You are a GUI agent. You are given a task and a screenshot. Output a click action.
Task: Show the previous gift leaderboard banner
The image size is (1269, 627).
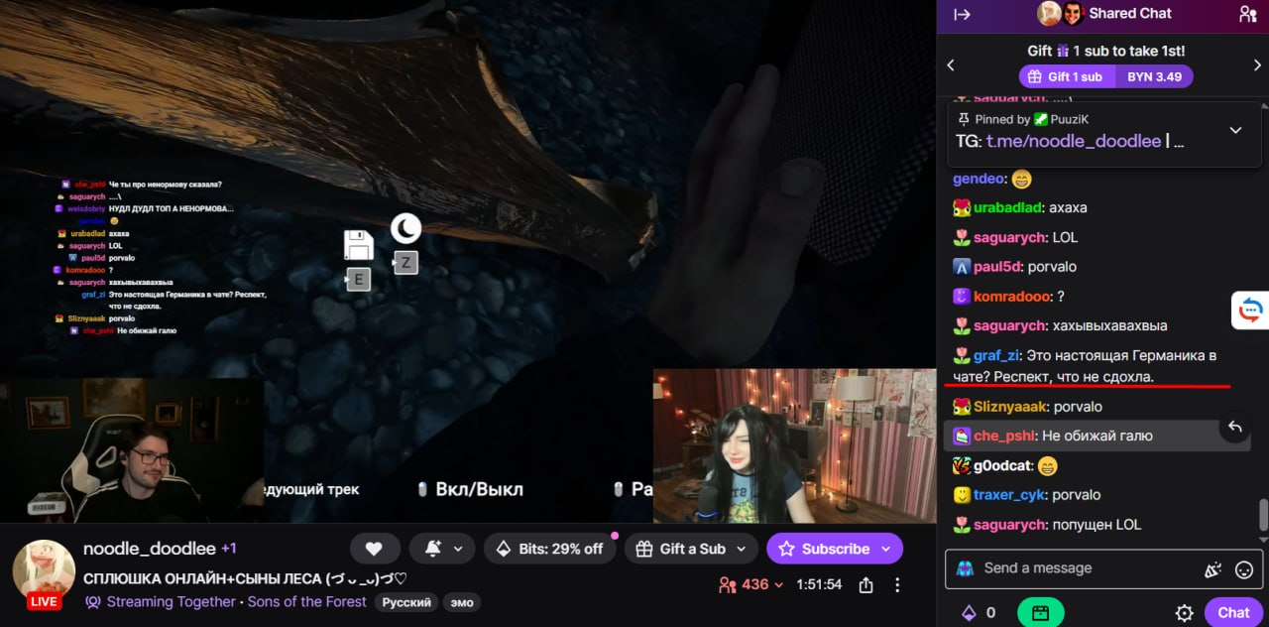tap(951, 64)
